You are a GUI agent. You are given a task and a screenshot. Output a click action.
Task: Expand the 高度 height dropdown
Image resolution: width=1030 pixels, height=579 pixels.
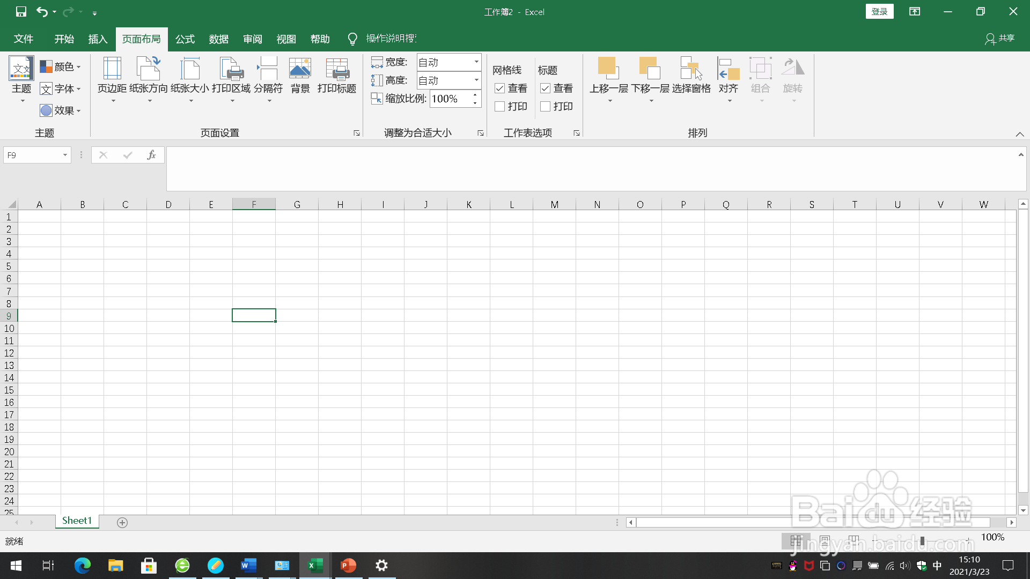[x=476, y=80]
